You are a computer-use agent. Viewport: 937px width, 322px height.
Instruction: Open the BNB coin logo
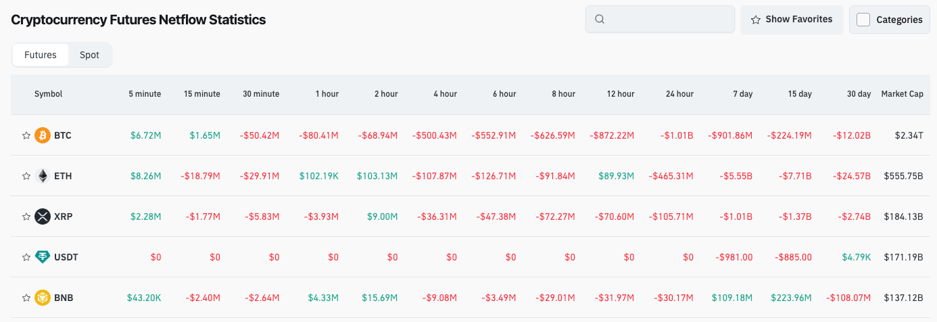pyautogui.click(x=43, y=298)
